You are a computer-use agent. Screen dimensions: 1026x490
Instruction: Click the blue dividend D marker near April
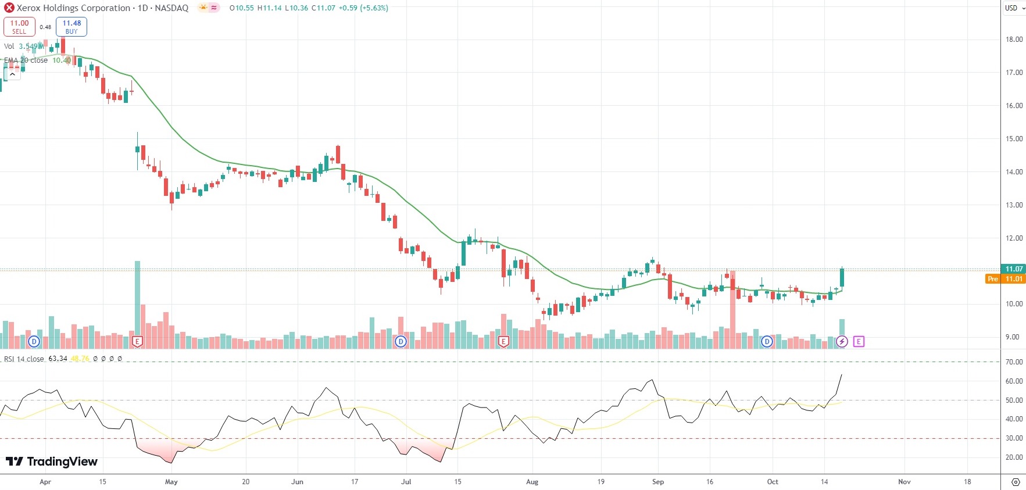(x=34, y=342)
